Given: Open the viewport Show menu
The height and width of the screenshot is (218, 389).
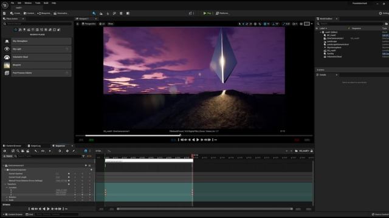Looking at the screenshot, I should tap(111, 24).
